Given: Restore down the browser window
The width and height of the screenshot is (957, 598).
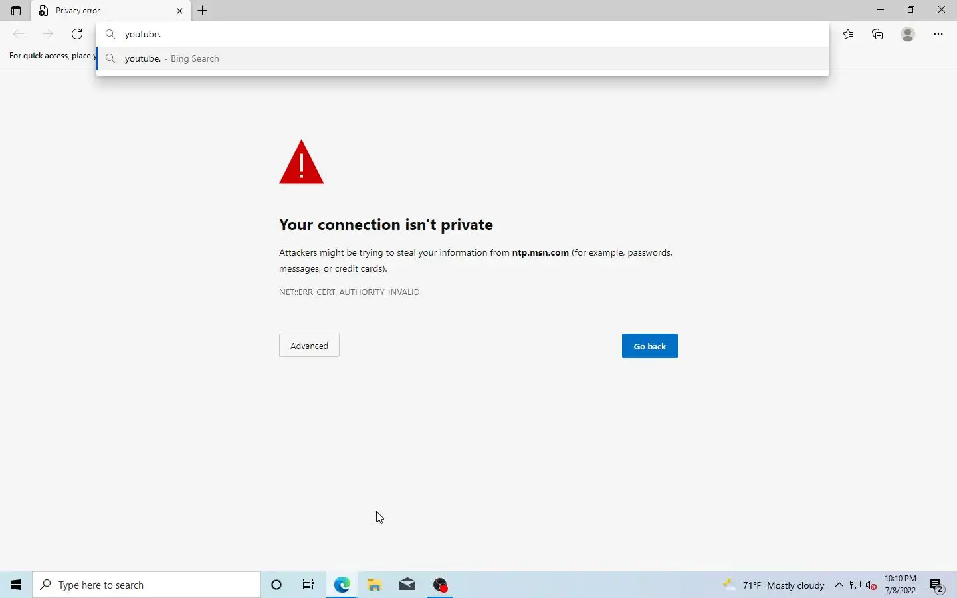Looking at the screenshot, I should 911,10.
